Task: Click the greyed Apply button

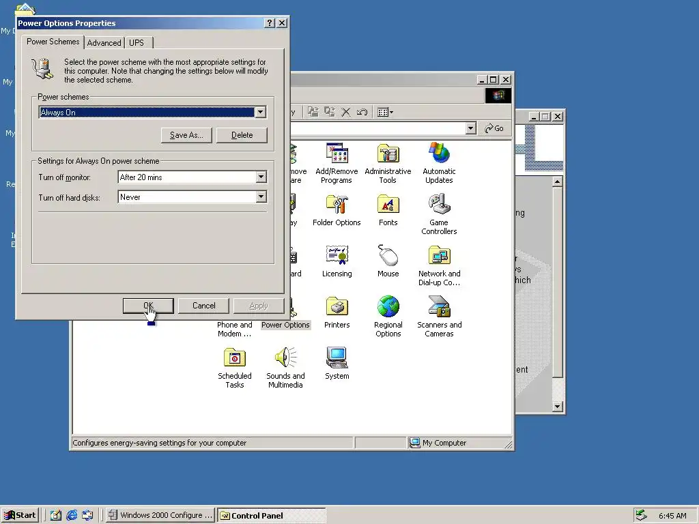Action: coord(259,306)
